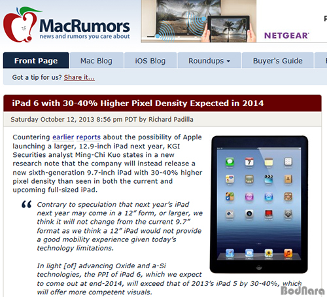327x297 pixels.
Task: Click the Safari dock icon on iPad image
Action: [x=230, y=253]
